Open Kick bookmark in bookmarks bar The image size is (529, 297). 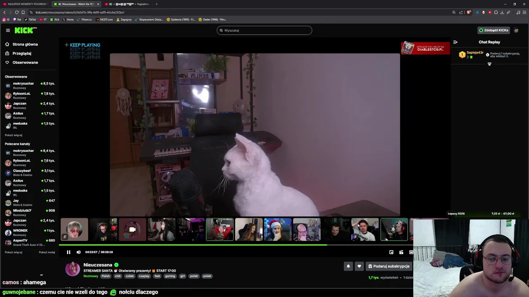point(55,19)
